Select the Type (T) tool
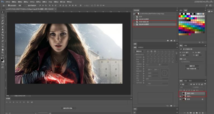This screenshot has width=214, height=114. pyautogui.click(x=3, y=38)
